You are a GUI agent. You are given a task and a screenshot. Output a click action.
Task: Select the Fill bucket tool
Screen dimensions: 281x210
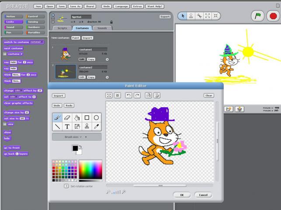coord(77,118)
